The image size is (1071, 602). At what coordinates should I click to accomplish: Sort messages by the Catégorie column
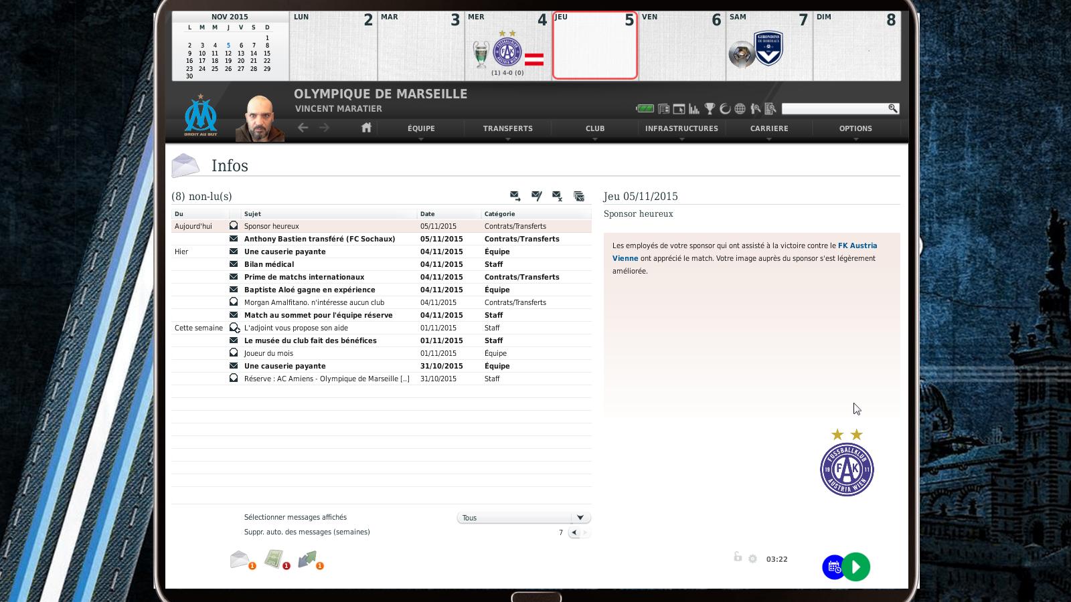click(x=536, y=214)
